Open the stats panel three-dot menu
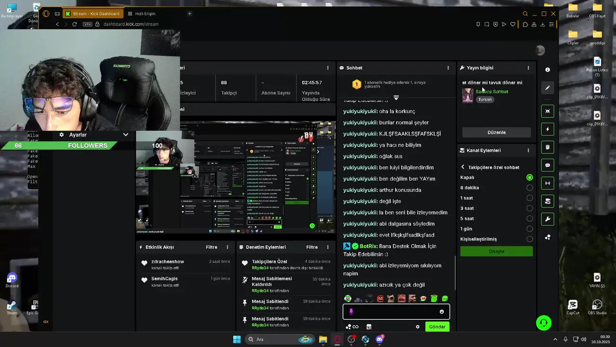Viewport: 616px width, 347px height. [x=328, y=68]
